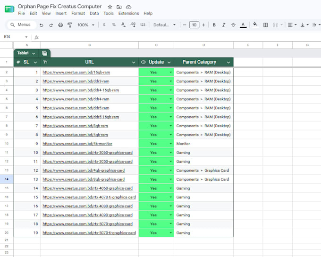Select column B header

[90, 45]
